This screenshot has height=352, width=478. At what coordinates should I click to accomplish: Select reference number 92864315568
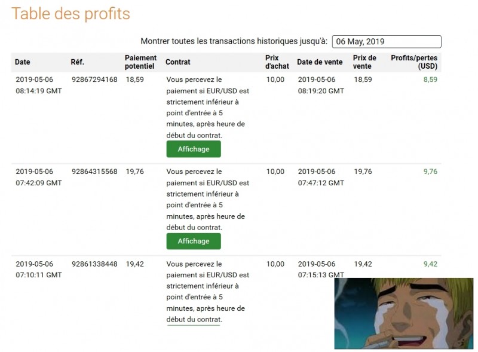[94, 172]
